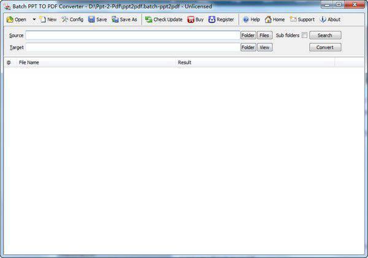
Task: Click the app icon in title bar
Action: coord(7,6)
